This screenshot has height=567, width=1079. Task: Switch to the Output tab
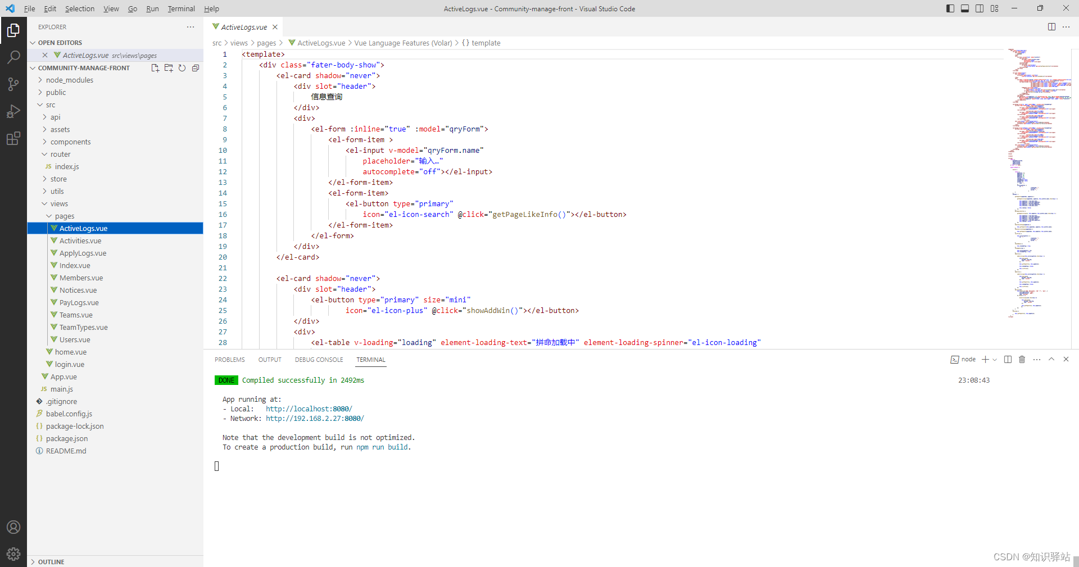coord(270,360)
